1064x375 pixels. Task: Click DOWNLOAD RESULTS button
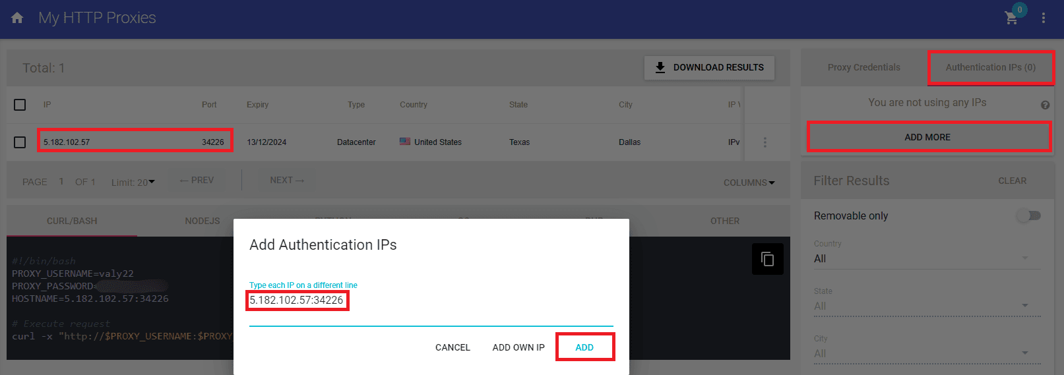[709, 67]
